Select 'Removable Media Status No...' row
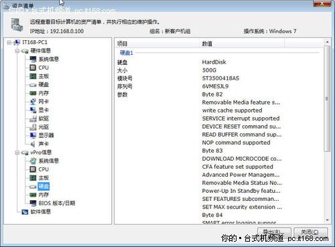335x247 pixels. click(x=242, y=183)
